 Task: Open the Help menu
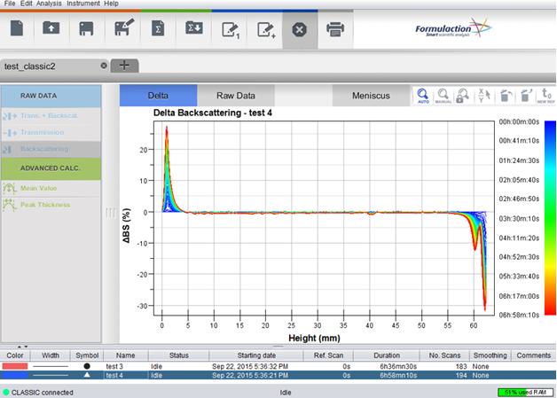(111, 4)
